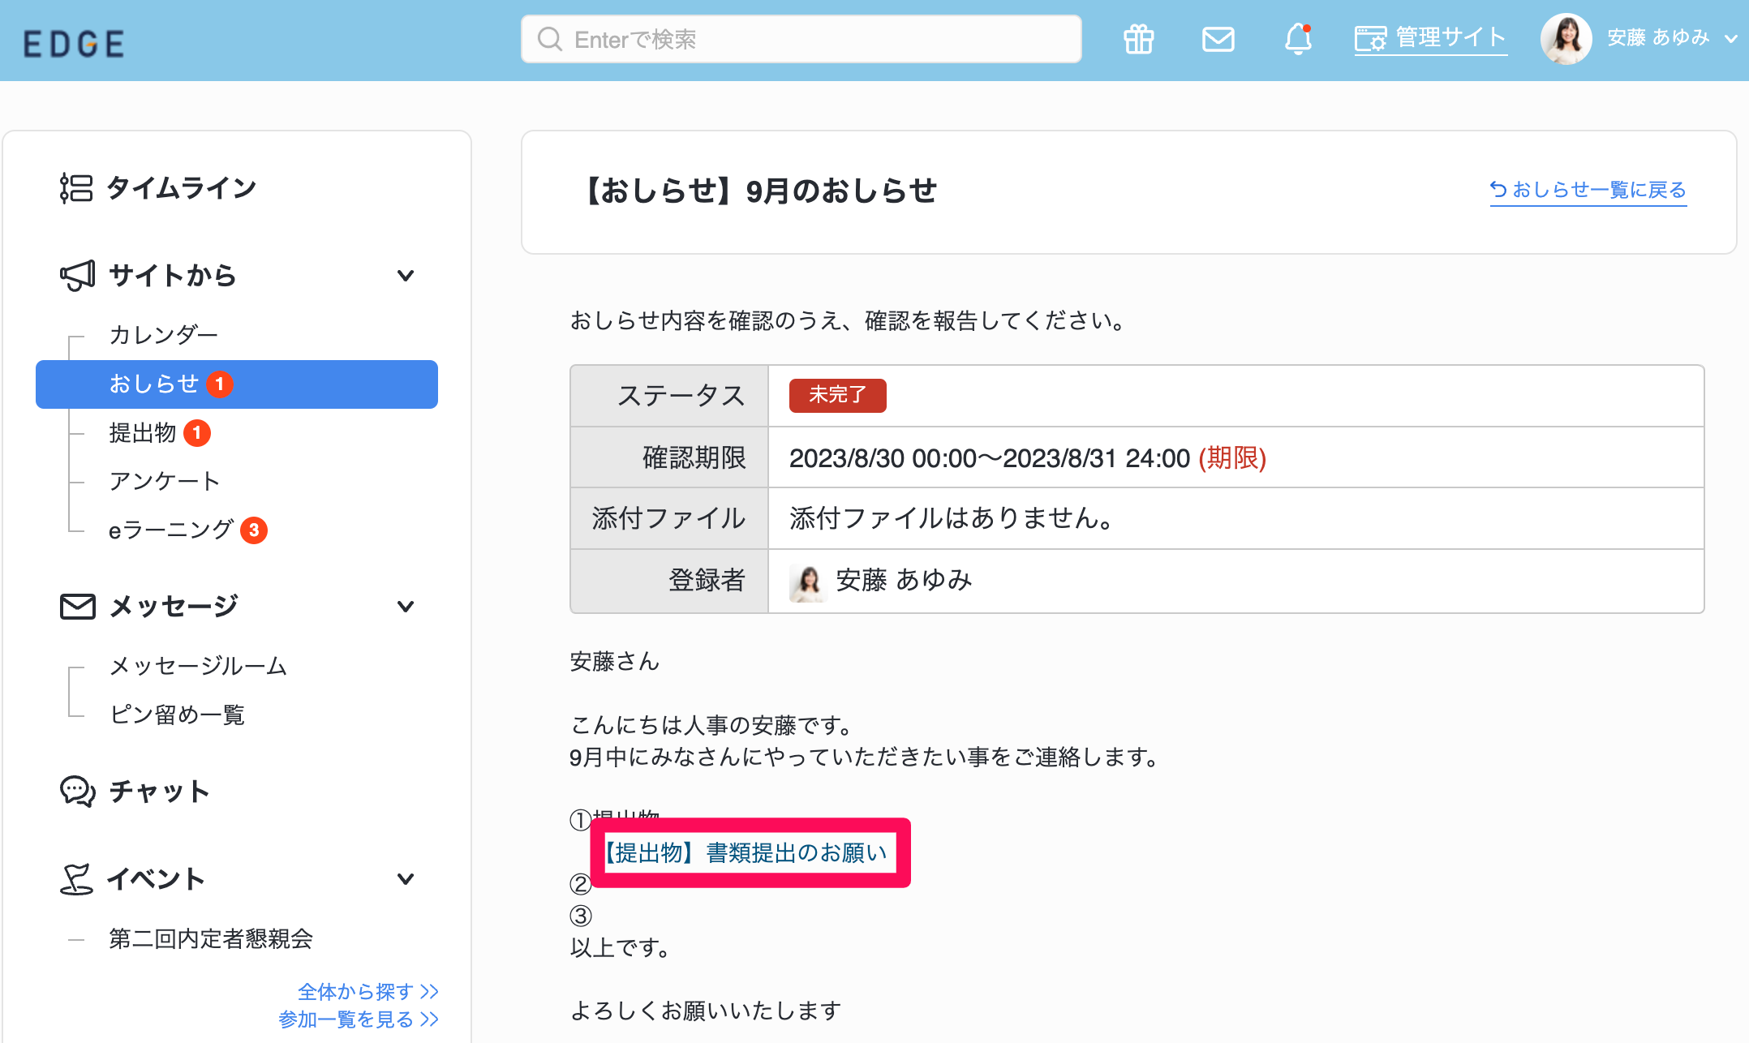The height and width of the screenshot is (1043, 1749).
Task: Return via おしらせ一覧に戻る link
Action: [x=1588, y=190]
